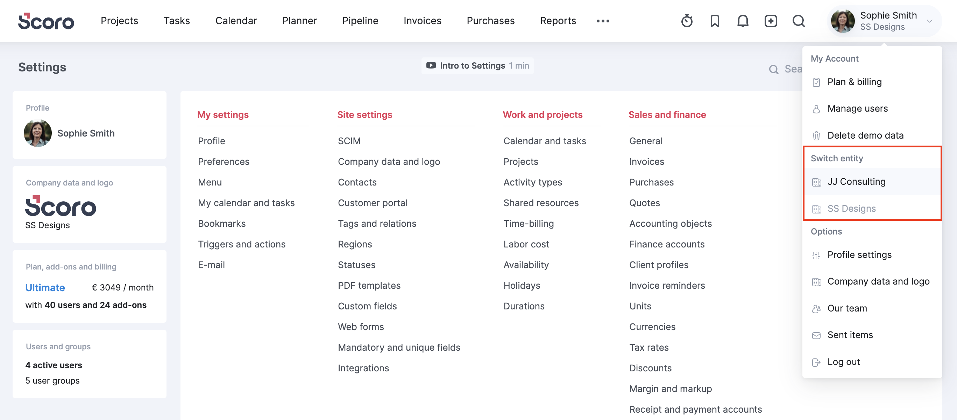The height and width of the screenshot is (420, 957).
Task: Click Sophie Smith's avatar in the top bar
Action: tap(843, 21)
